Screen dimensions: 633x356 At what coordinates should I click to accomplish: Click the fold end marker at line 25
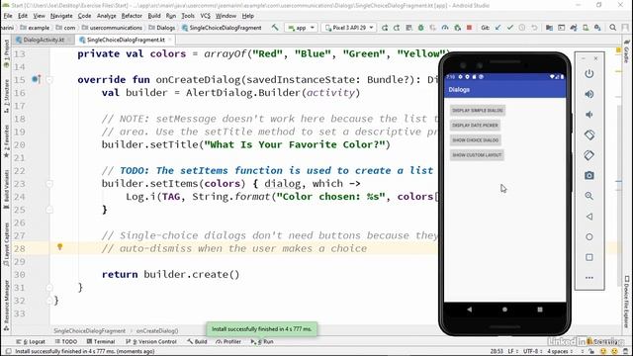pos(49,210)
